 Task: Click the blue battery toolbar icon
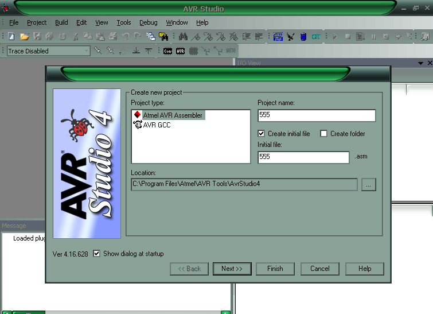(303, 36)
